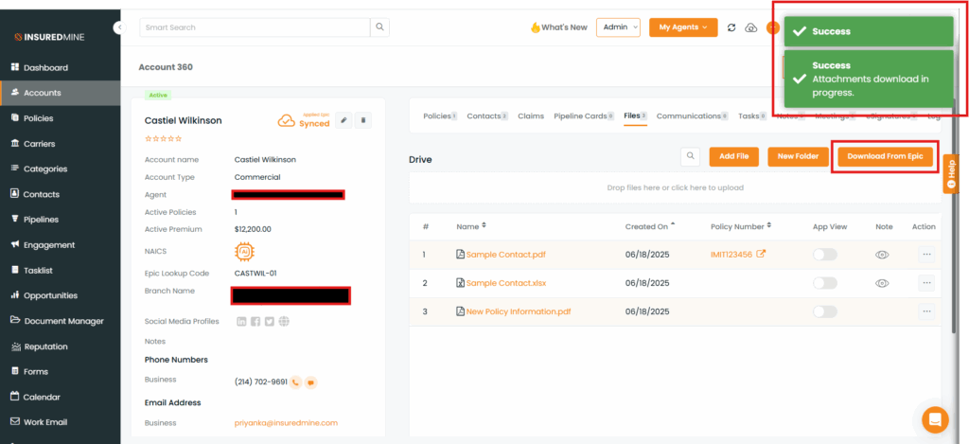Click the refresh sync icon in header
The width and height of the screenshot is (969, 444).
click(x=731, y=27)
